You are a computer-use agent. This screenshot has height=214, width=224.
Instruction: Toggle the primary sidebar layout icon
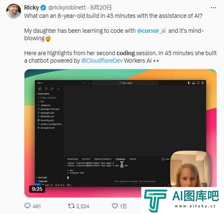click(189, 83)
